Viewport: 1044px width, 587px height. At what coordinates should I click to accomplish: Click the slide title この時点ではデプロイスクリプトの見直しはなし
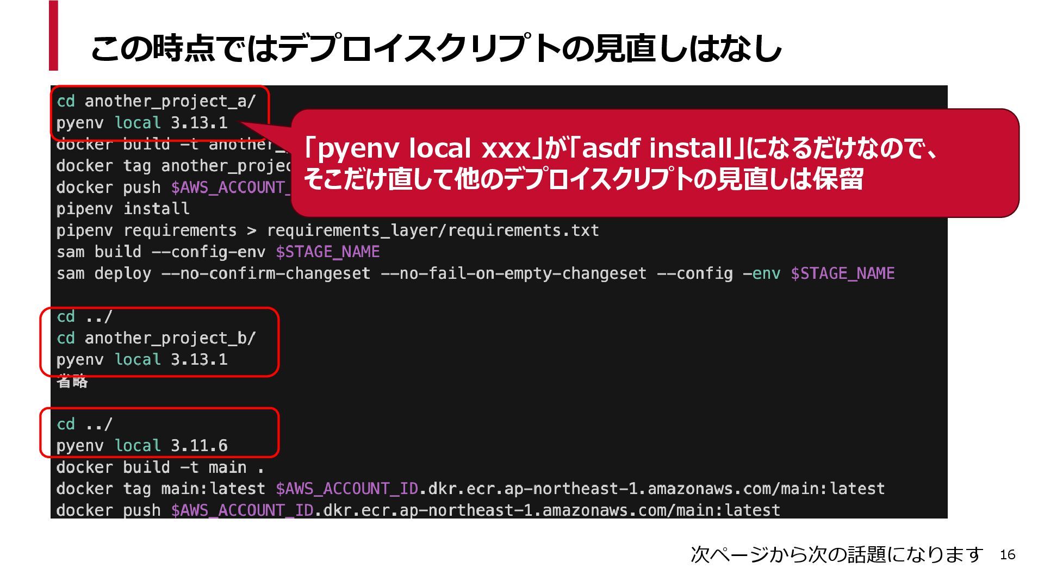(x=436, y=48)
